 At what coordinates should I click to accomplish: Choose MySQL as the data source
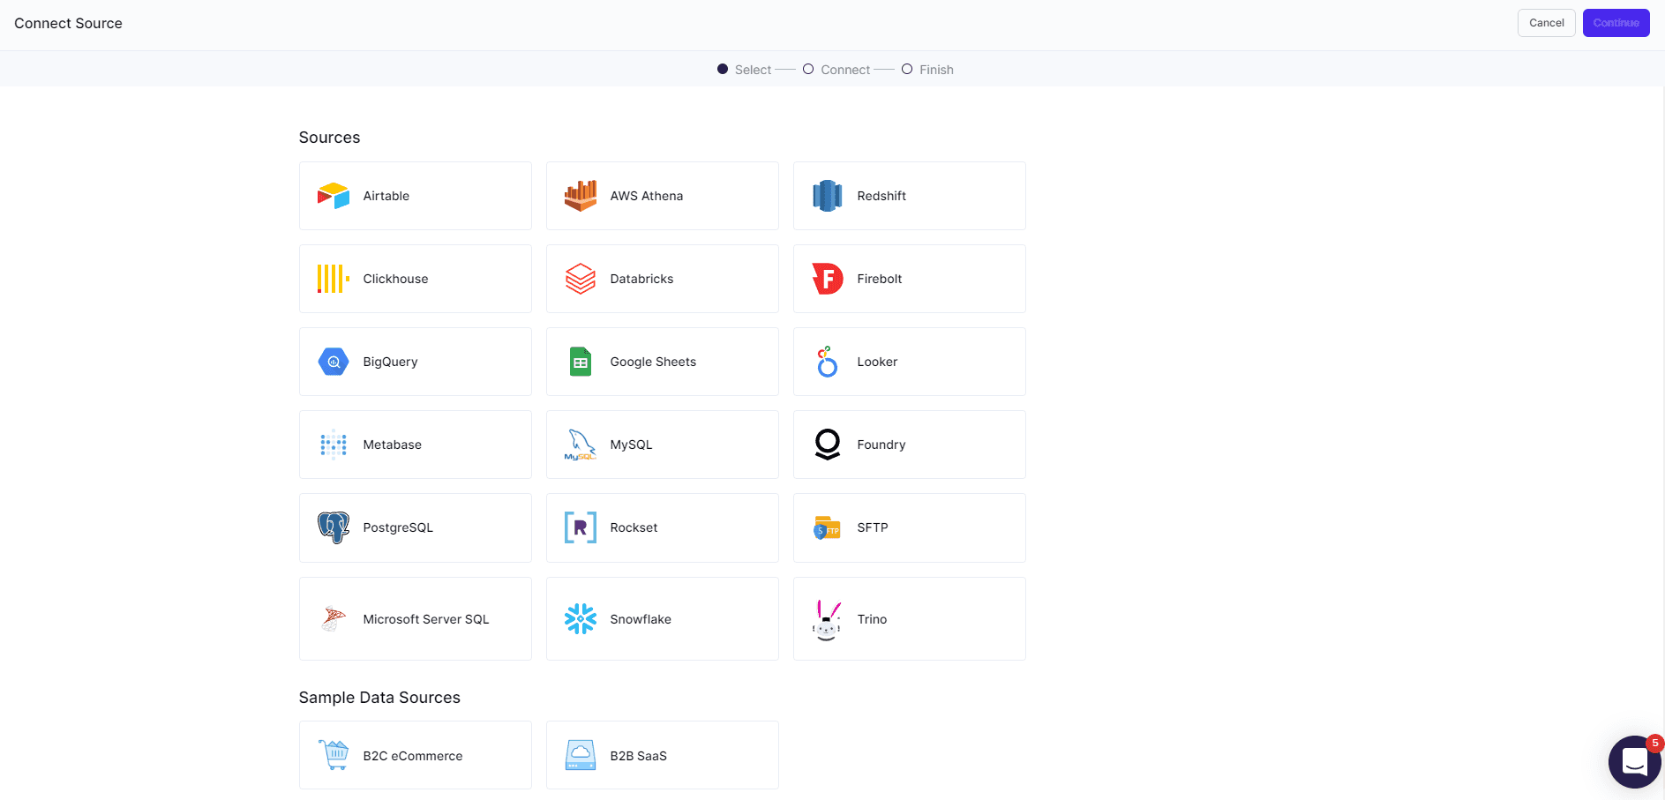pos(662,444)
